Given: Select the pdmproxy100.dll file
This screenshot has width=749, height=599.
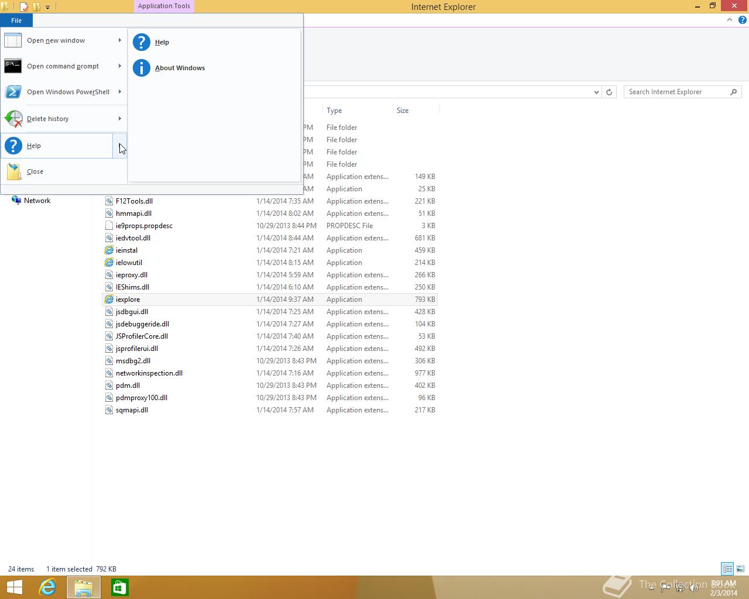Looking at the screenshot, I should (x=142, y=398).
